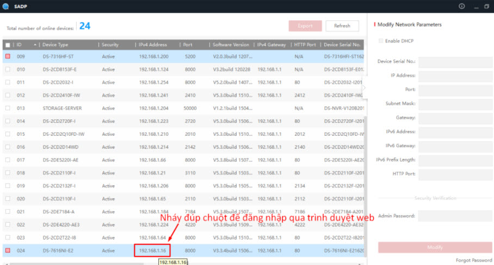This screenshot has height=265, width=494.
Task: Click the SADP application logo
Action: (x=6, y=6)
